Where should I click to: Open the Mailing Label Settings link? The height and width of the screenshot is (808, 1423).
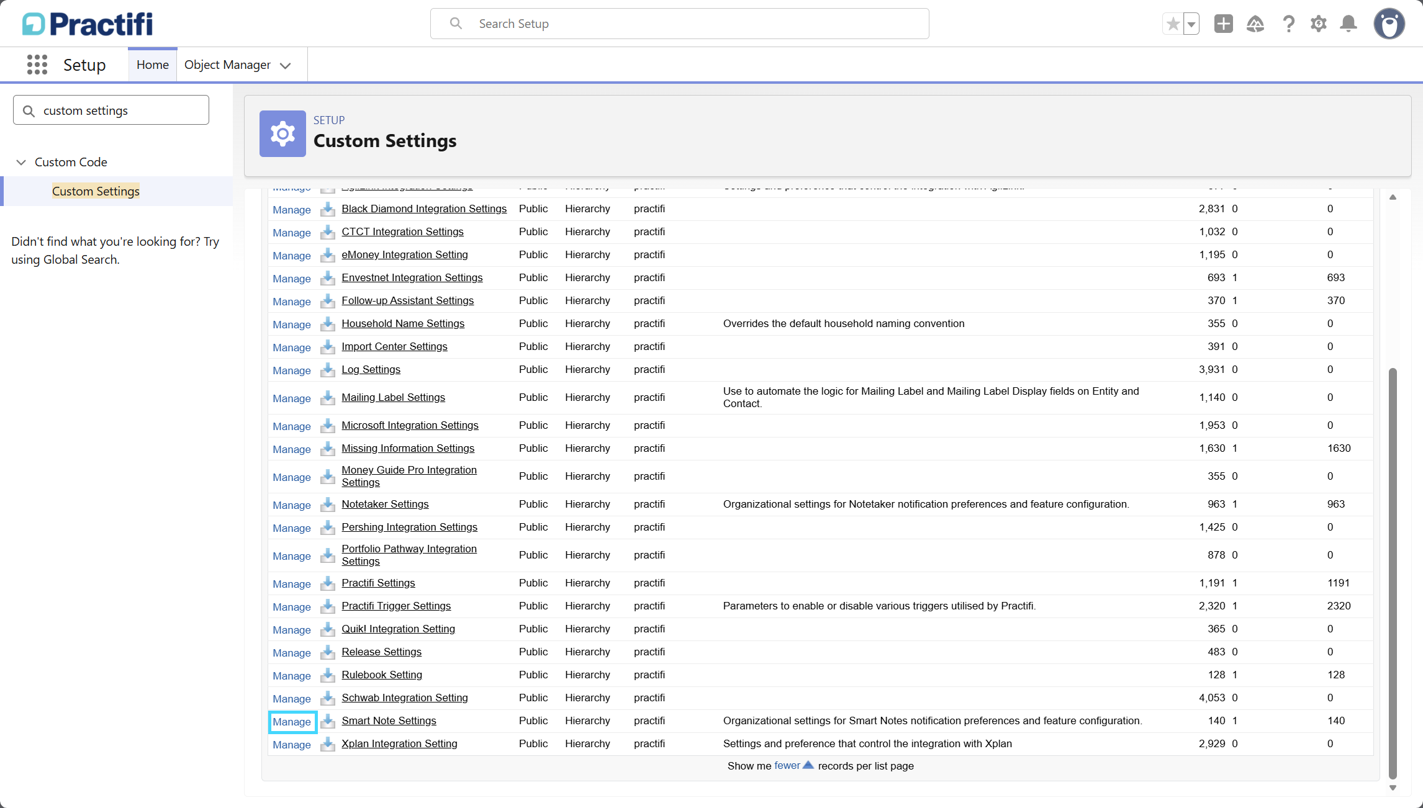[393, 397]
